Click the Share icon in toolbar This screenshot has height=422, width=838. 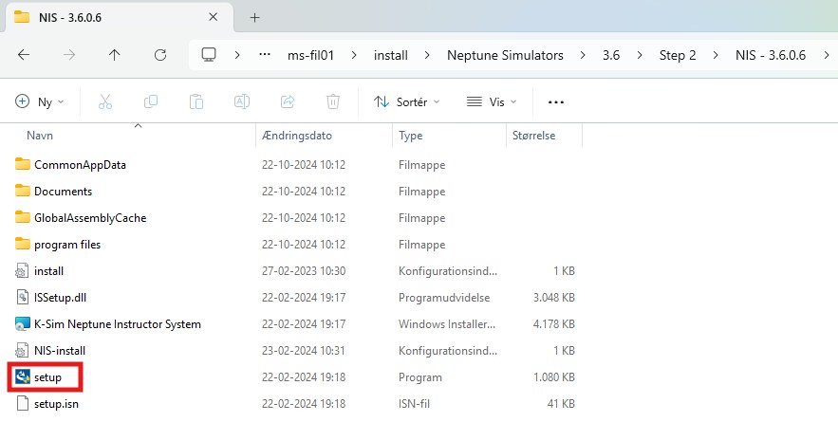(288, 101)
